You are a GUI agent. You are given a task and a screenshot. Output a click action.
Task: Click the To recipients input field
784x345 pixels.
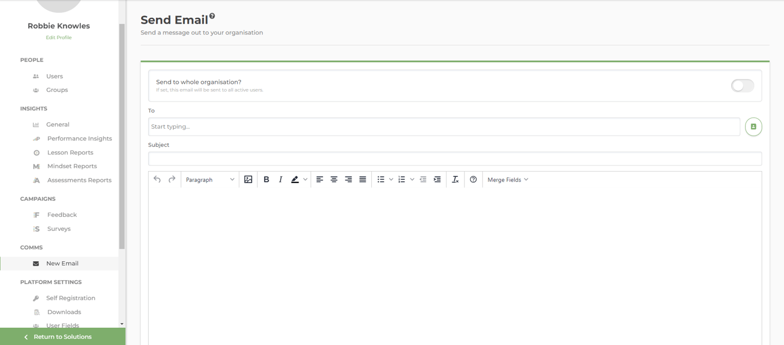[444, 127]
